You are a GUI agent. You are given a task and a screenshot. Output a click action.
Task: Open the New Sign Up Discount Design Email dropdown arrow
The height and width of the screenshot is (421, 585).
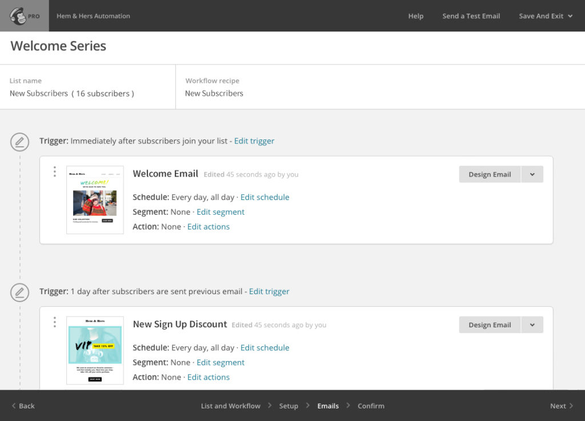tap(532, 325)
